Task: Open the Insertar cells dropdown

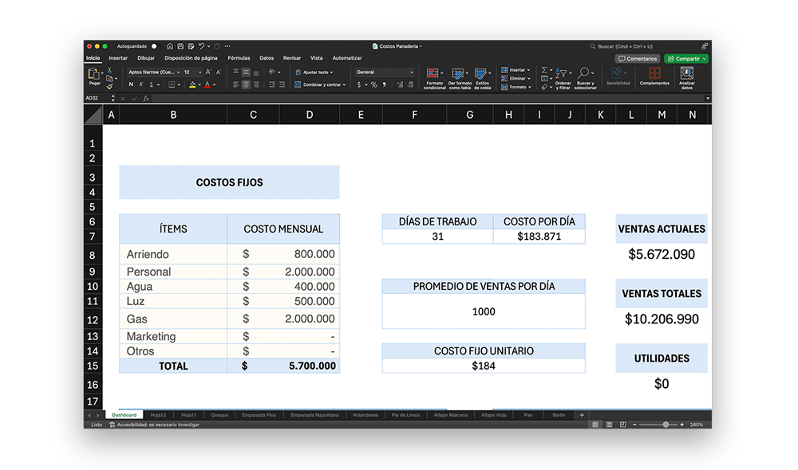Action: click(x=516, y=70)
